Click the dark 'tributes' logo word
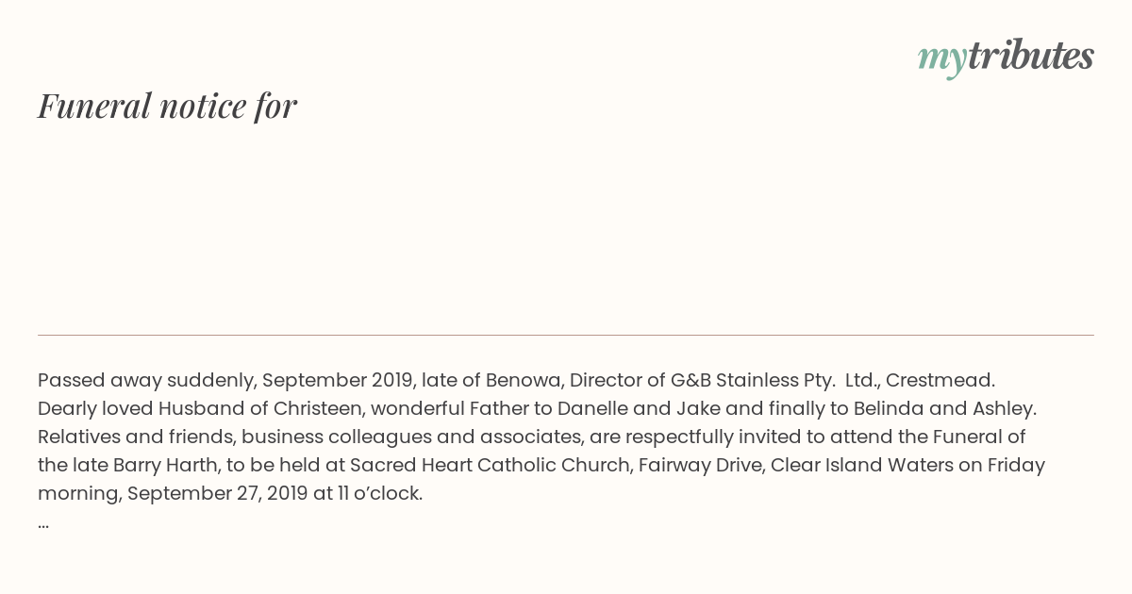 pyautogui.click(x=1031, y=57)
